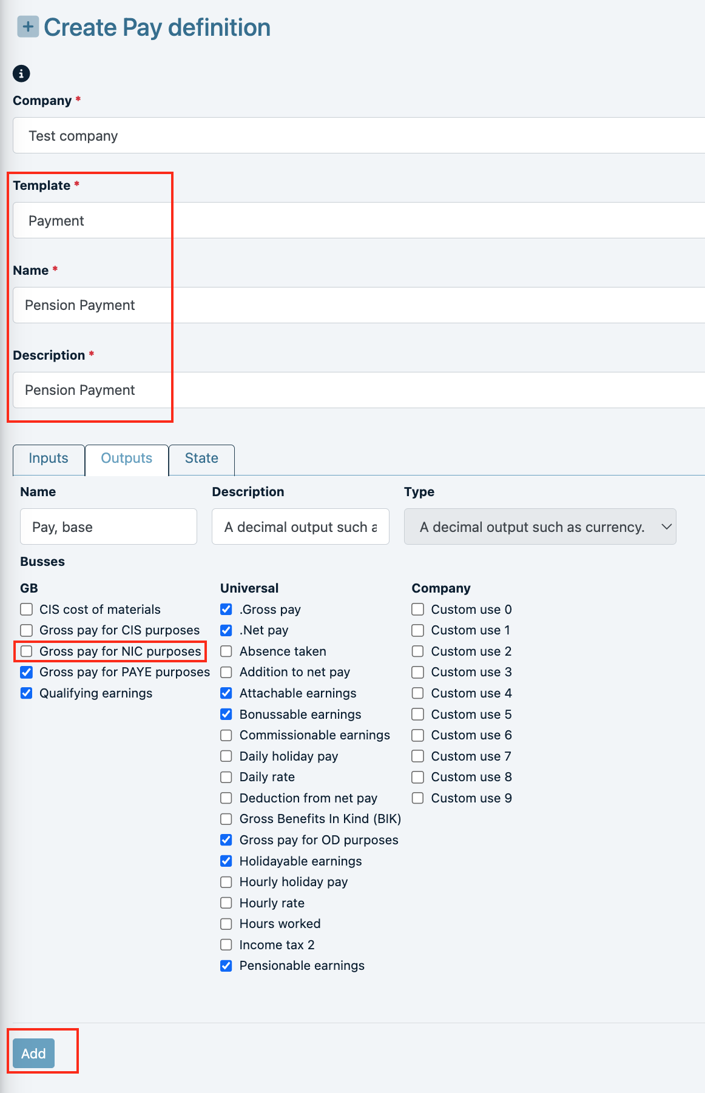Tick the Custom use 0 checkbox

click(418, 610)
